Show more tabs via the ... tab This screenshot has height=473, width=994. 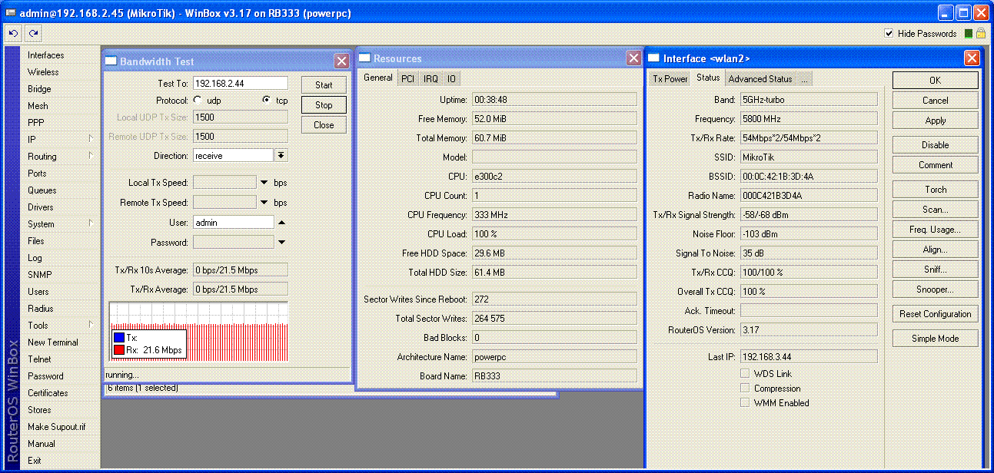click(804, 78)
